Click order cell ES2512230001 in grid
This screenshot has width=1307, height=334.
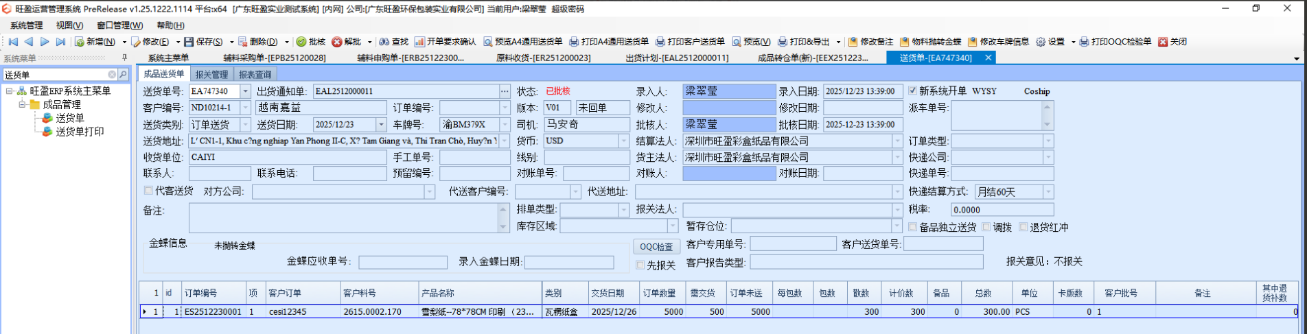coord(213,311)
